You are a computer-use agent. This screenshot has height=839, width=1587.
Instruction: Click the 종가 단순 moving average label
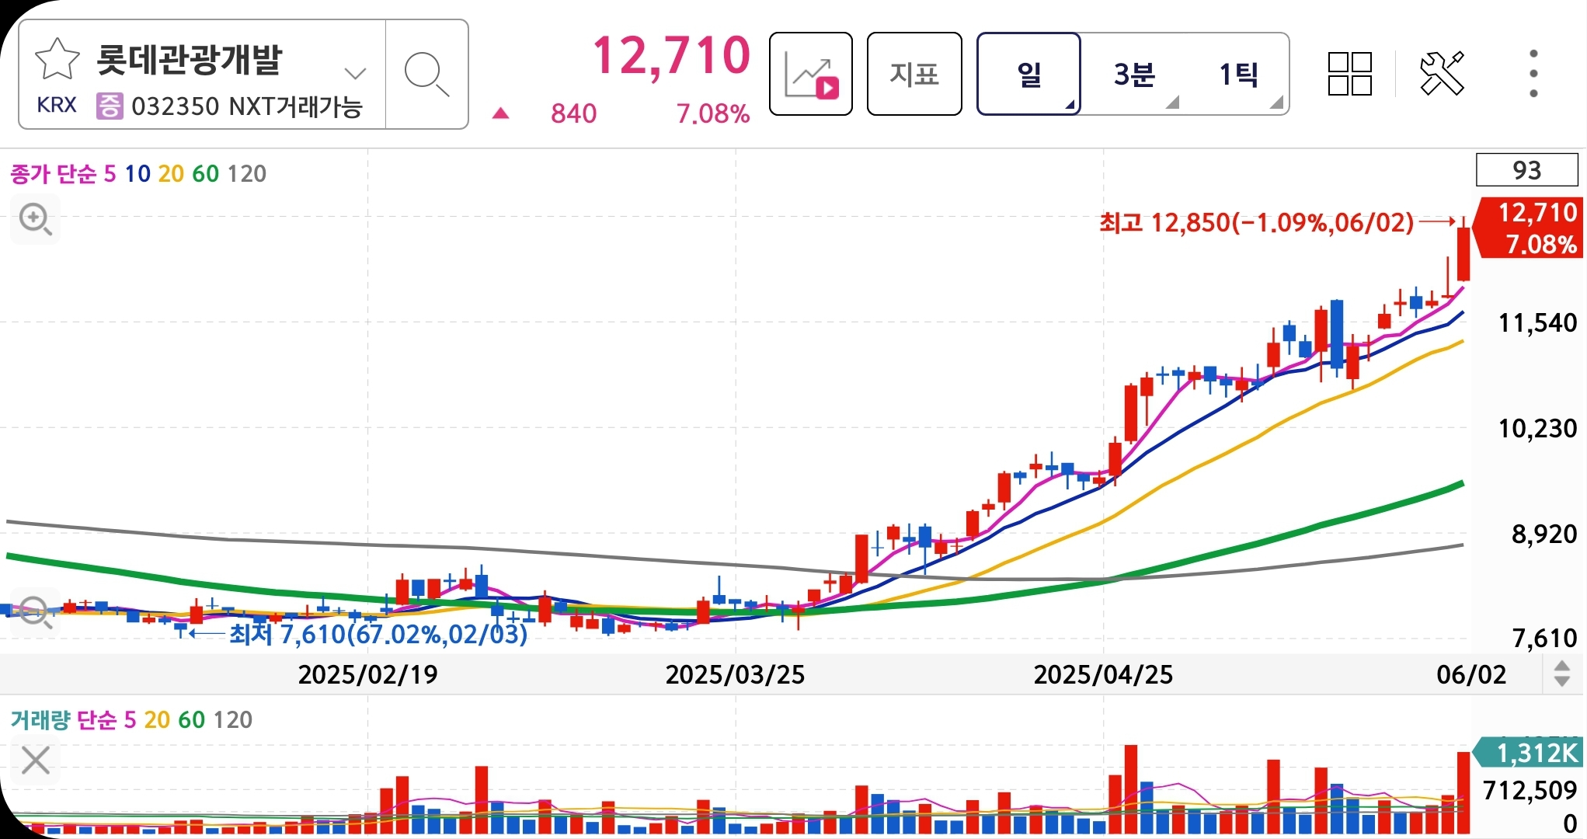[53, 173]
